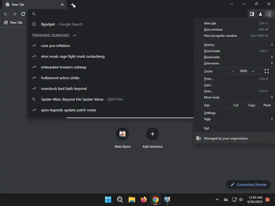Select 'overstock bed bath beyond' suggestion
Screen dimensions: 275x206
point(111,89)
